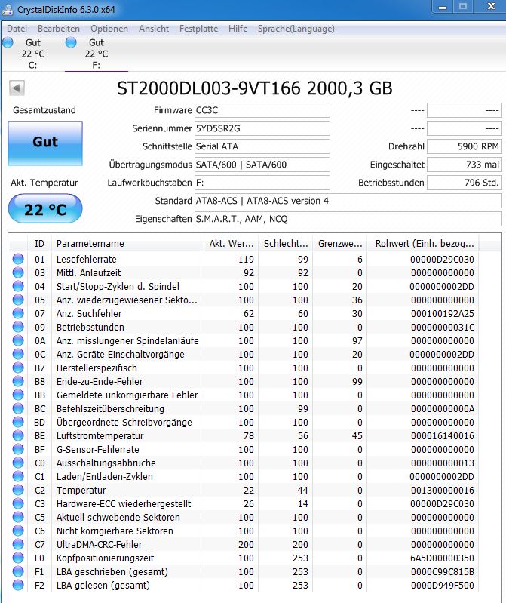Click the Übertragungsmodus SATA/600 field
506x603 pixels.
[262, 165]
